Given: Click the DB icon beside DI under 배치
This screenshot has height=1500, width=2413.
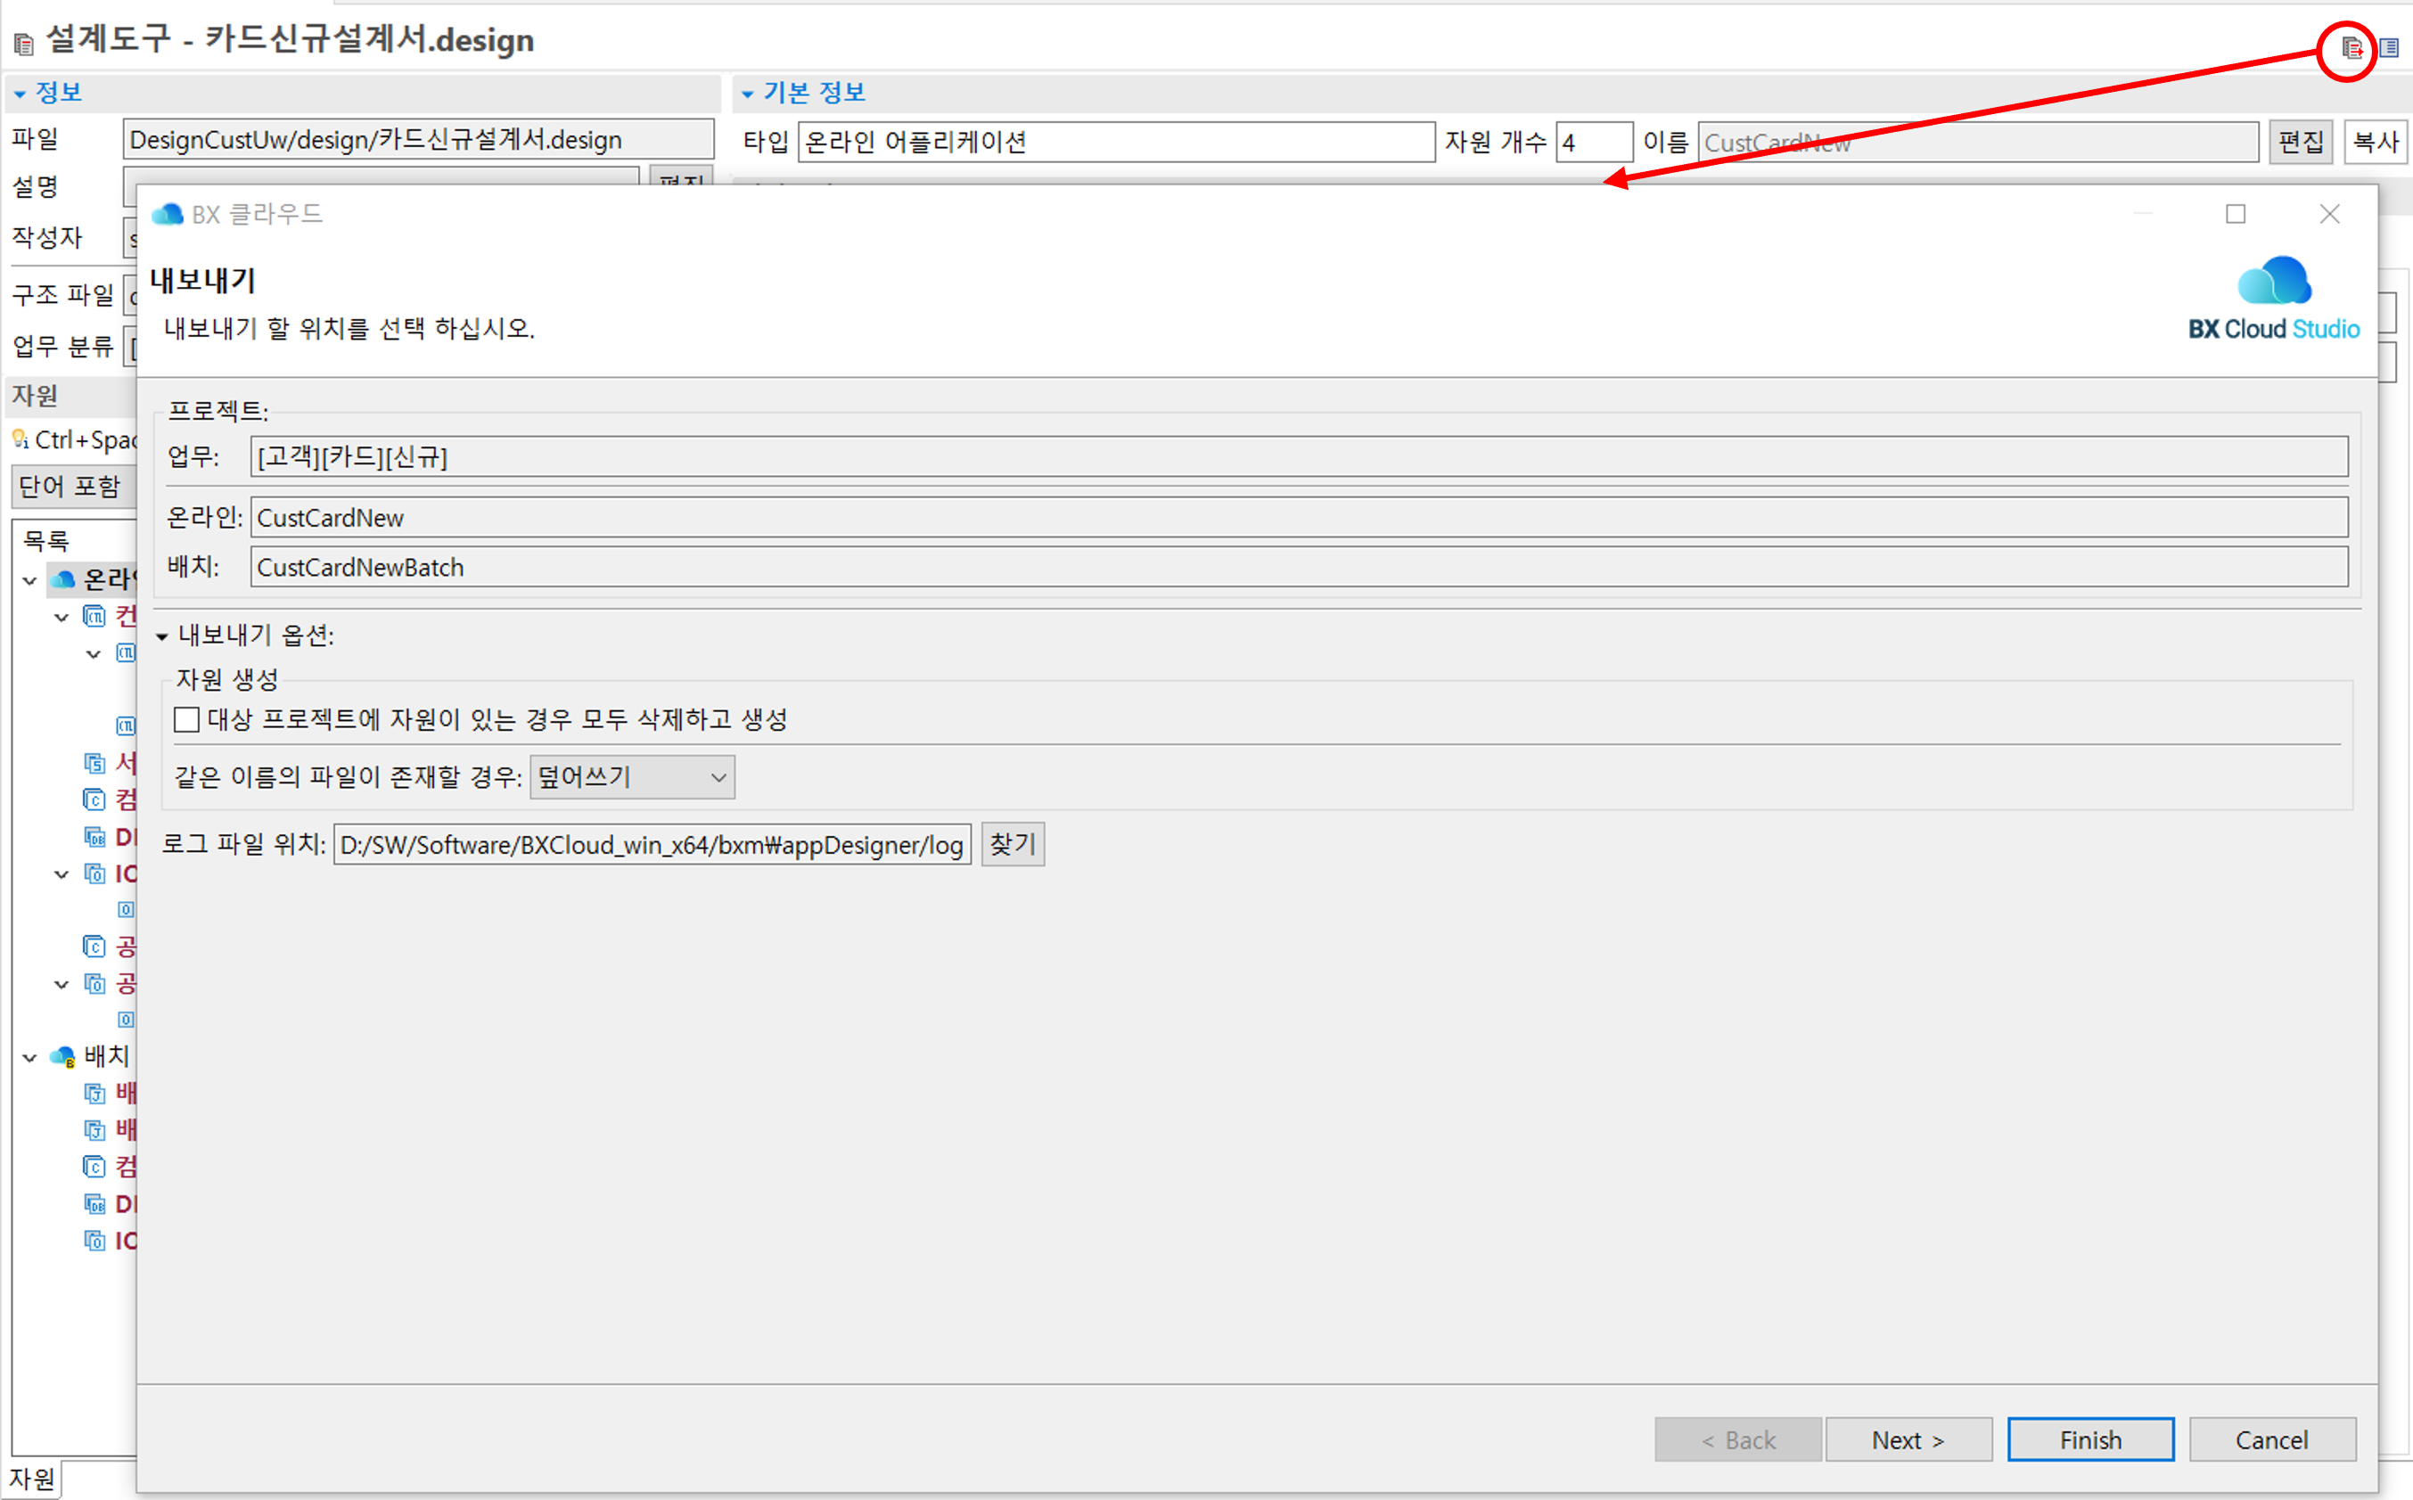Looking at the screenshot, I should point(94,1203).
